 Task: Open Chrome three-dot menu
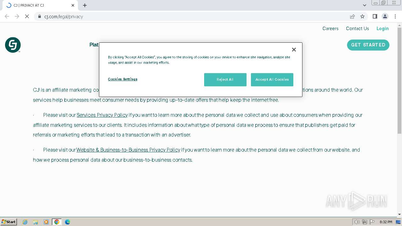pyautogui.click(x=395, y=16)
